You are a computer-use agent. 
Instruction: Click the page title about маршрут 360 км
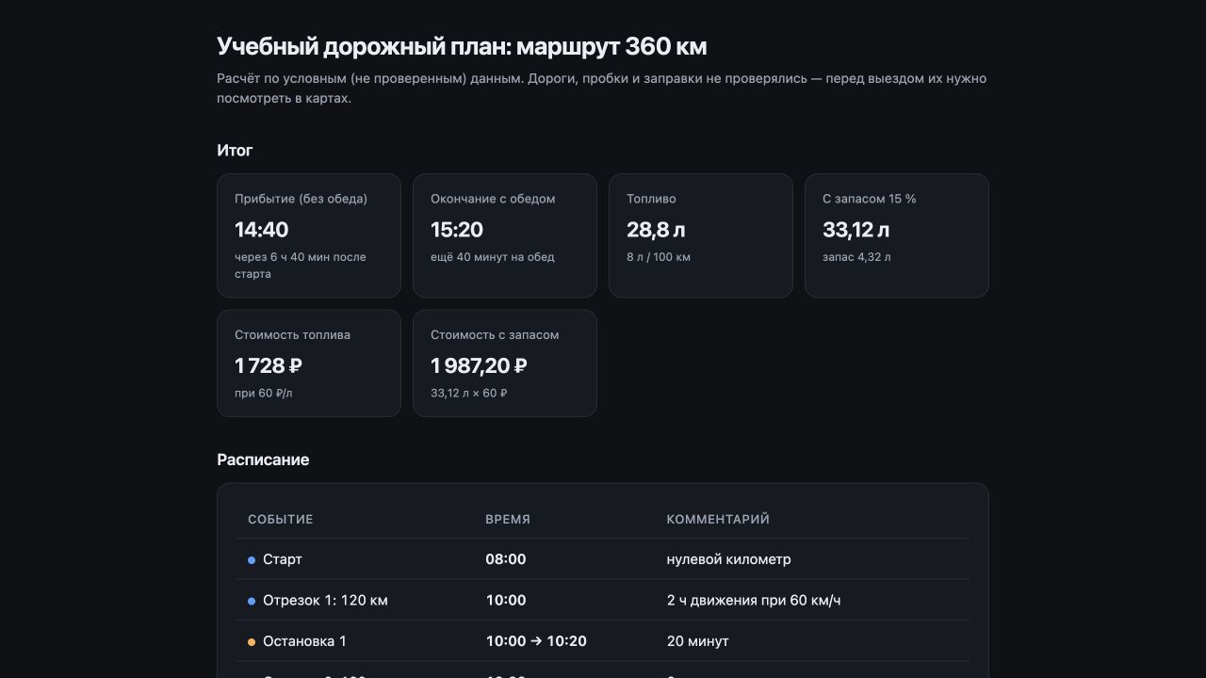(x=462, y=46)
